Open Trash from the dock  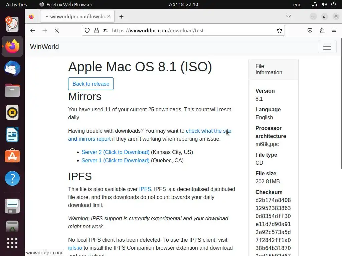tap(12, 227)
